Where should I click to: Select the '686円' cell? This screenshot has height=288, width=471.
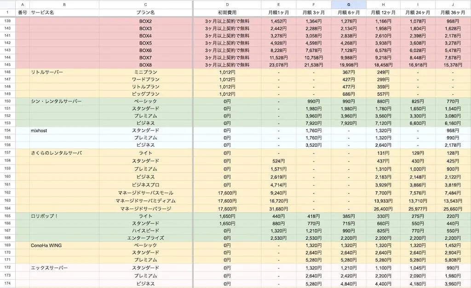pos(349,94)
